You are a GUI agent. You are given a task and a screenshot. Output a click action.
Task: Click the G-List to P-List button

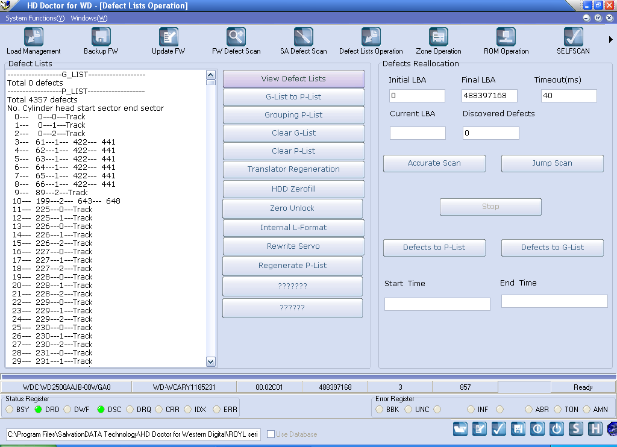pos(293,97)
